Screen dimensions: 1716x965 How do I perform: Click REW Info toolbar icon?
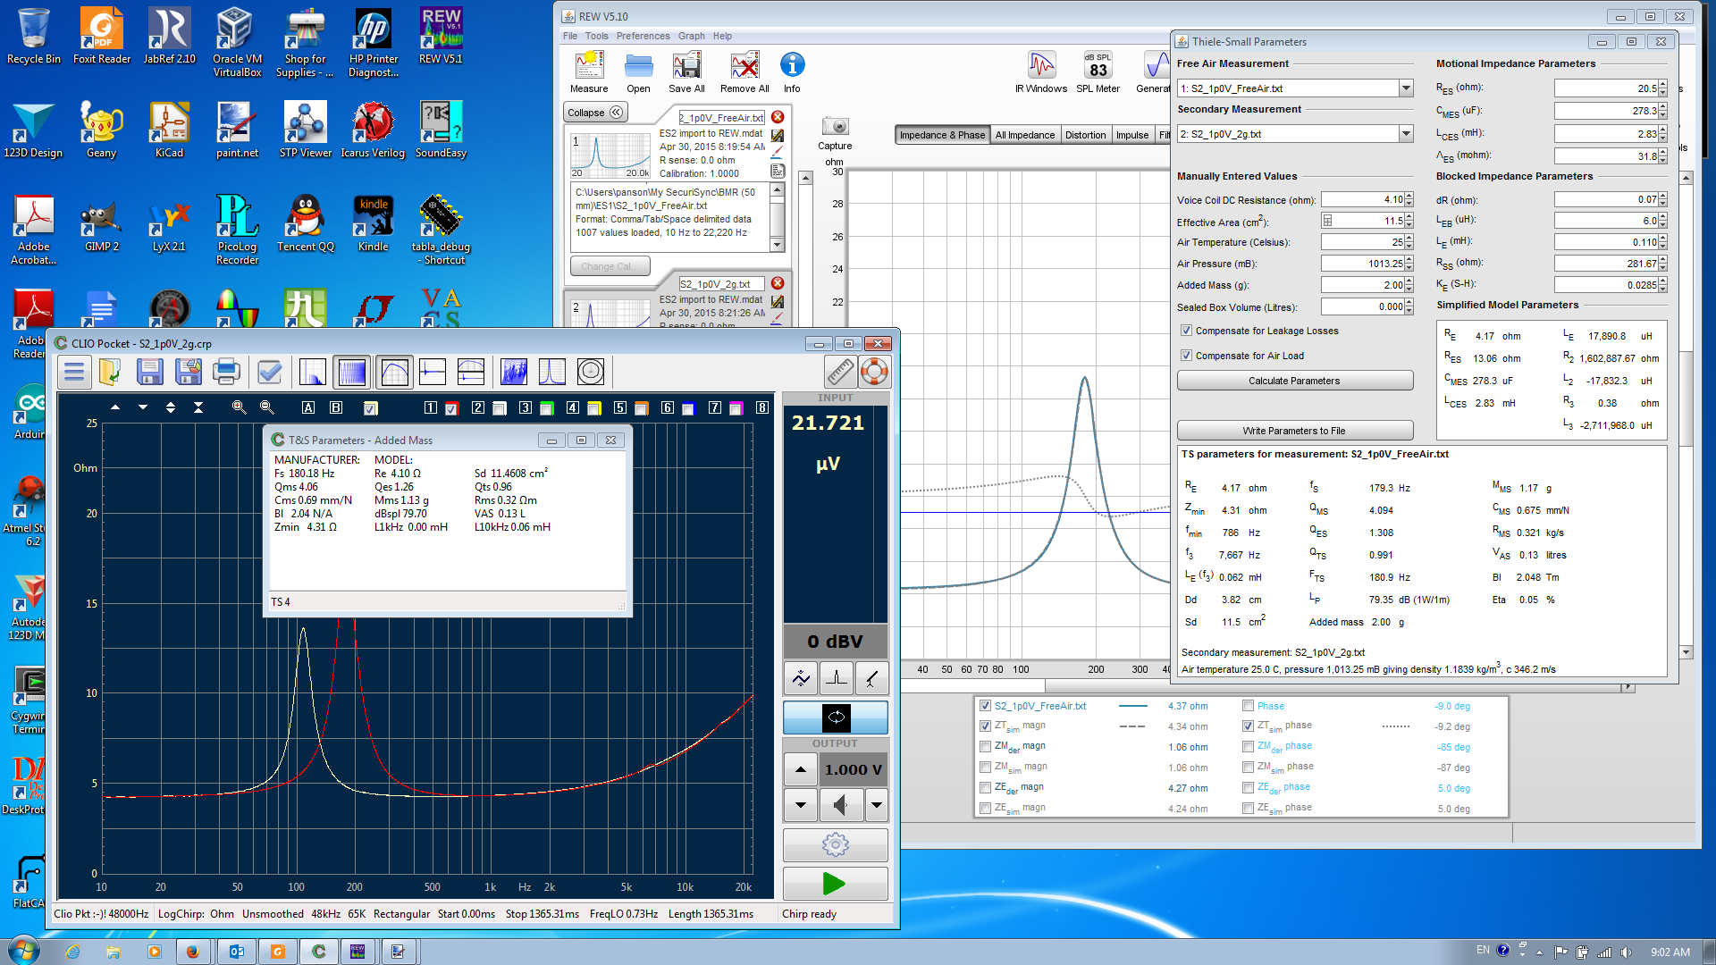tap(792, 72)
